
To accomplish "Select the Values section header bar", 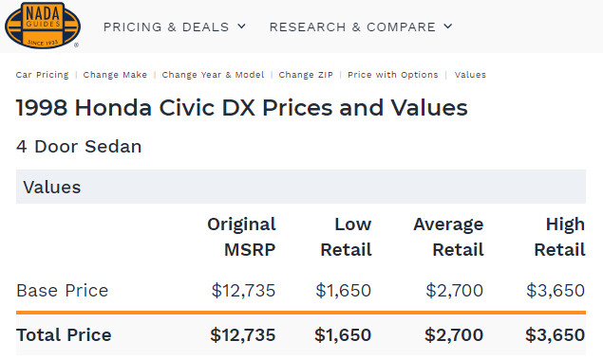I will pos(301,187).
